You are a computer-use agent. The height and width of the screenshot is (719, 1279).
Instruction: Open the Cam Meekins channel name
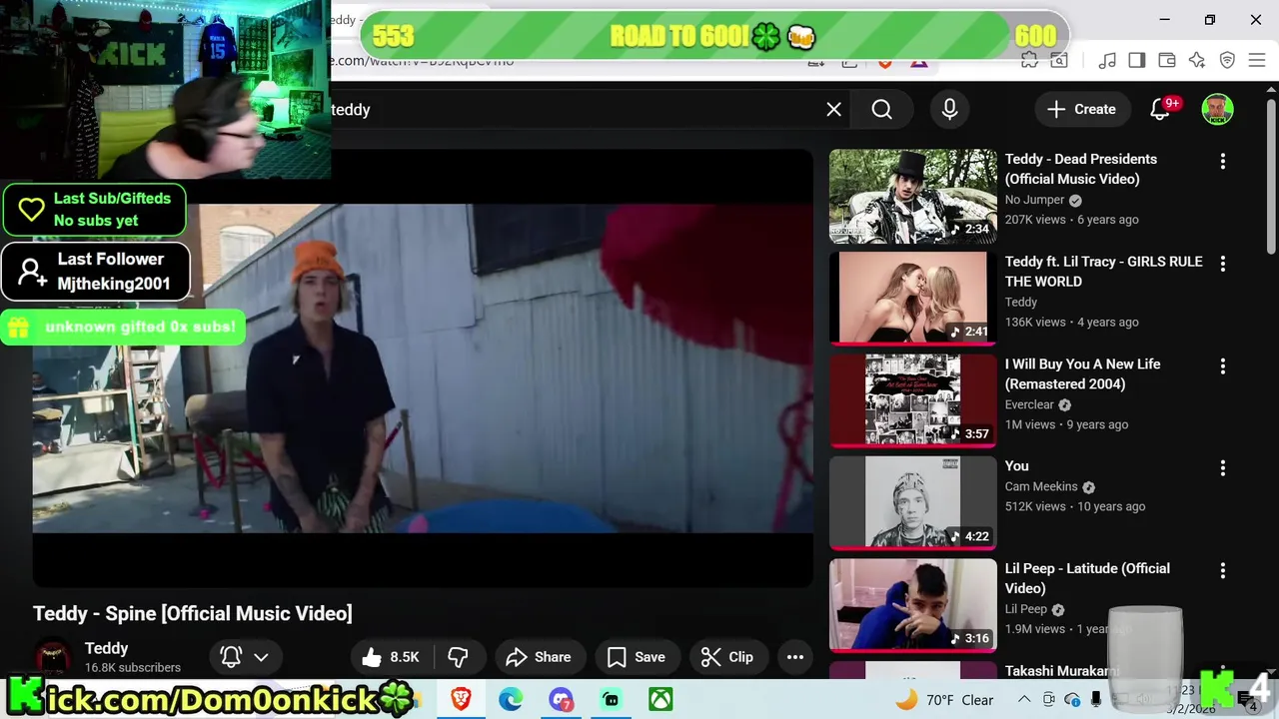(x=1041, y=486)
